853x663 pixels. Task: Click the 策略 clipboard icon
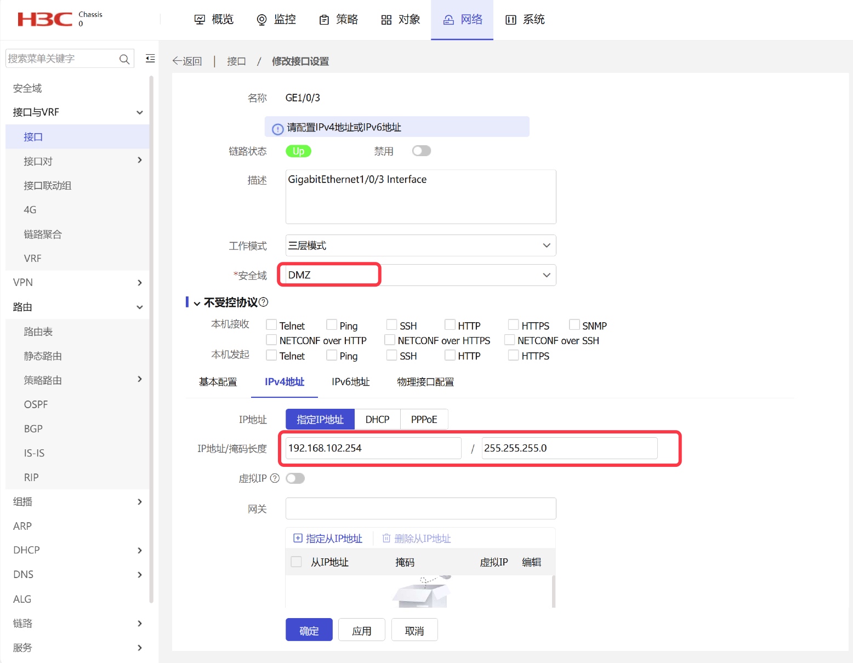coord(324,20)
